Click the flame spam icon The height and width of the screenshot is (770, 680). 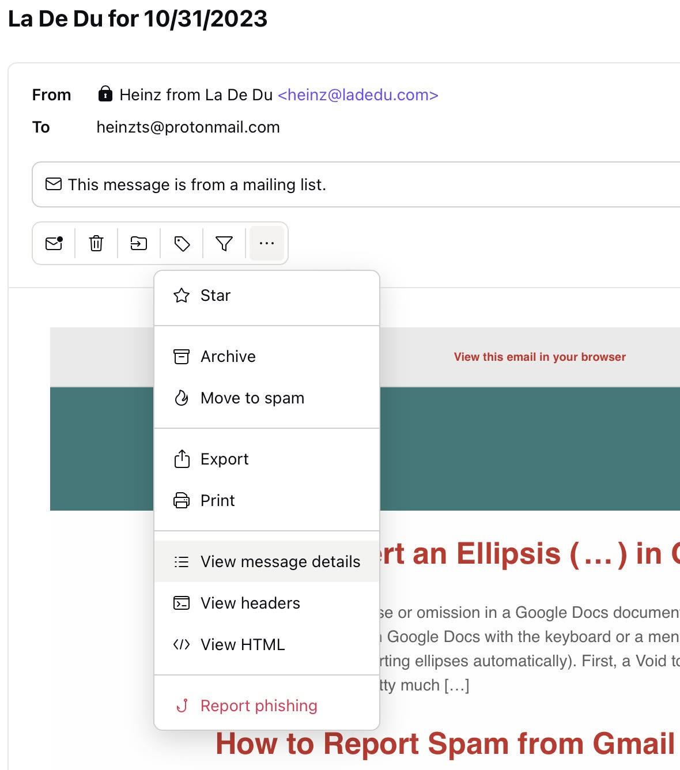pyautogui.click(x=182, y=398)
